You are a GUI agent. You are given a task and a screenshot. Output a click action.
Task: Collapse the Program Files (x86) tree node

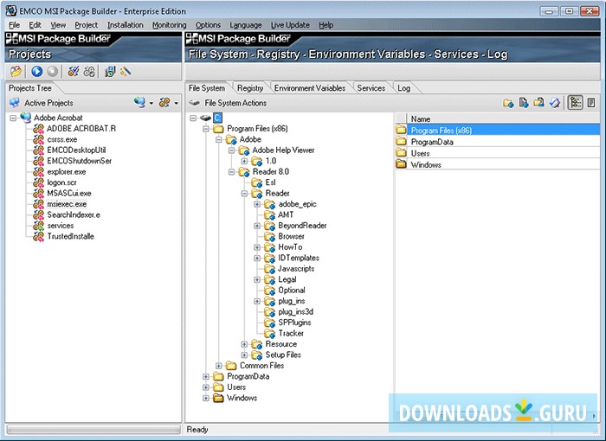click(206, 129)
